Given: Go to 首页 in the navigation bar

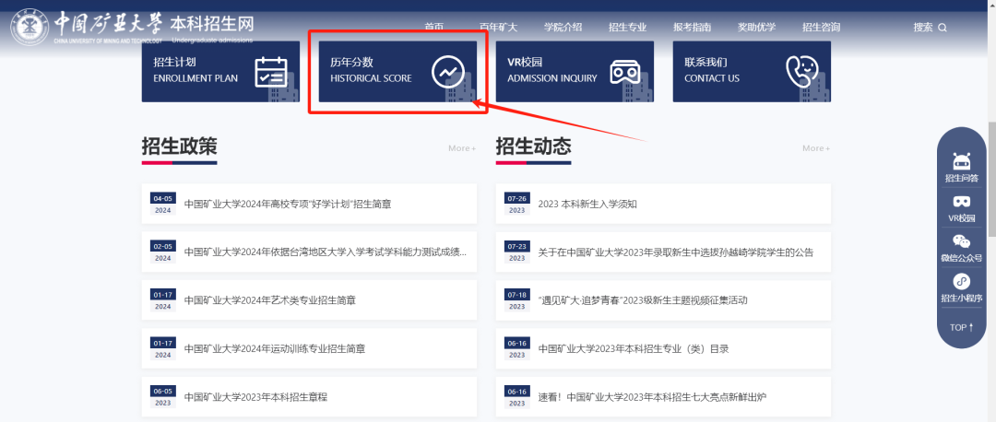Looking at the screenshot, I should click(433, 28).
